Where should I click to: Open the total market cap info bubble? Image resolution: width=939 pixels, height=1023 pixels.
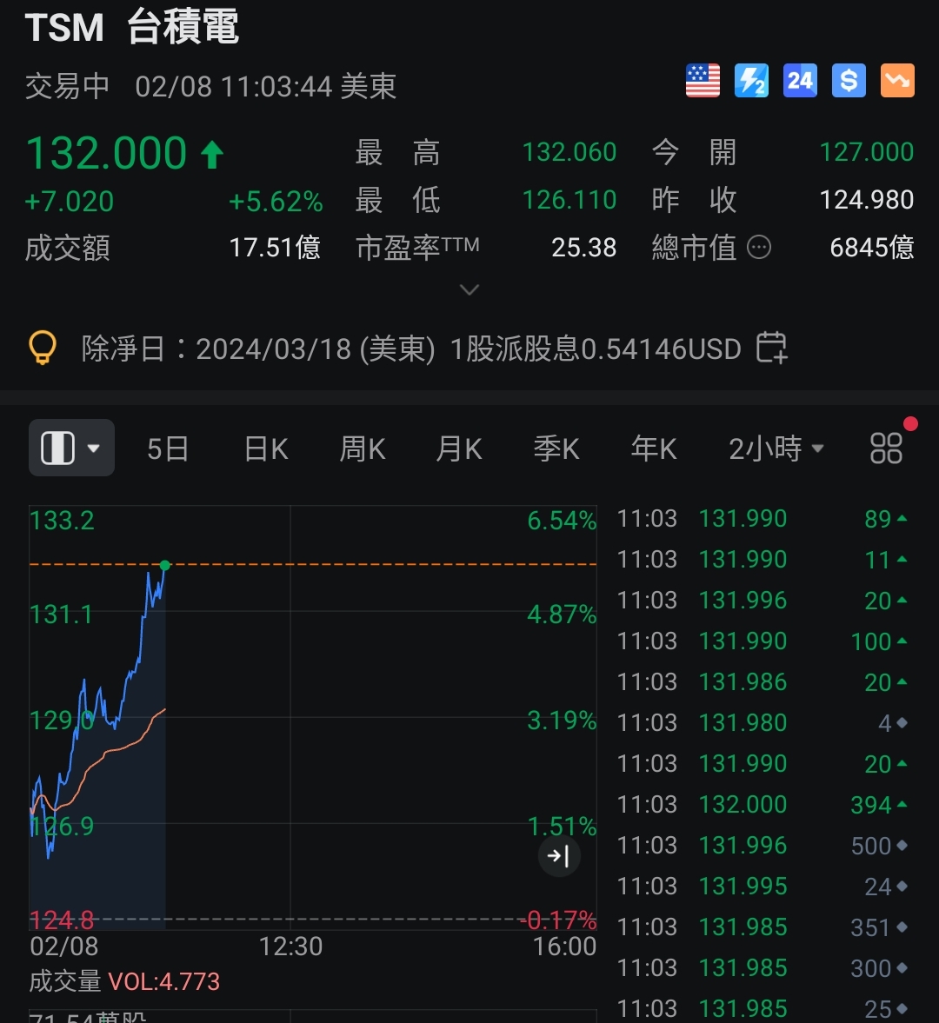[759, 248]
